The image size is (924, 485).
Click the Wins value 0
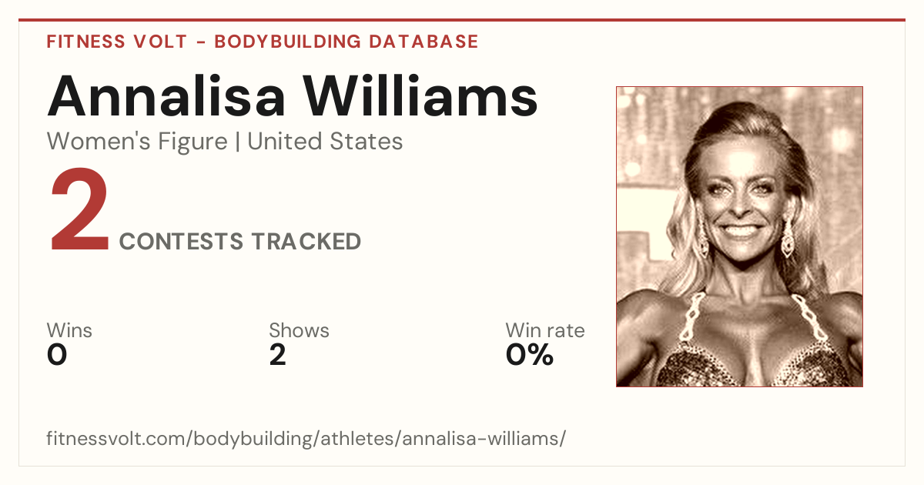(57, 355)
